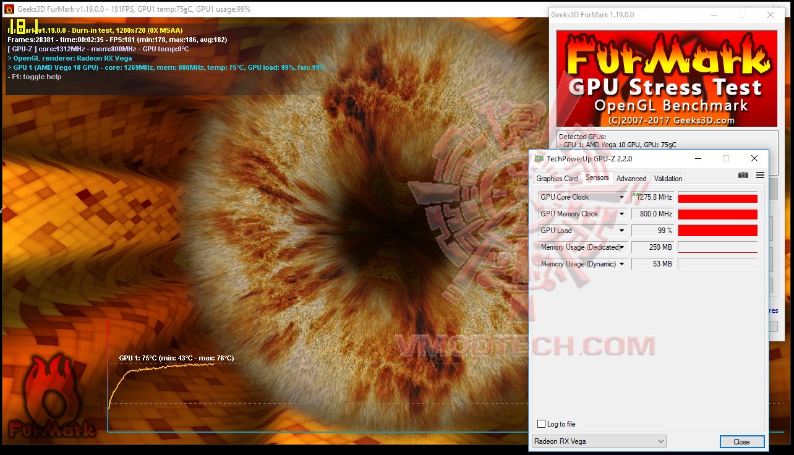Click the GPU Memory Clock red graph
This screenshot has height=455, width=794.
[718, 214]
